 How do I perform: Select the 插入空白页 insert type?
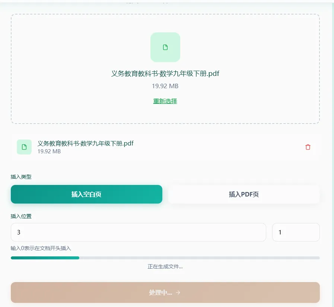tap(86, 194)
